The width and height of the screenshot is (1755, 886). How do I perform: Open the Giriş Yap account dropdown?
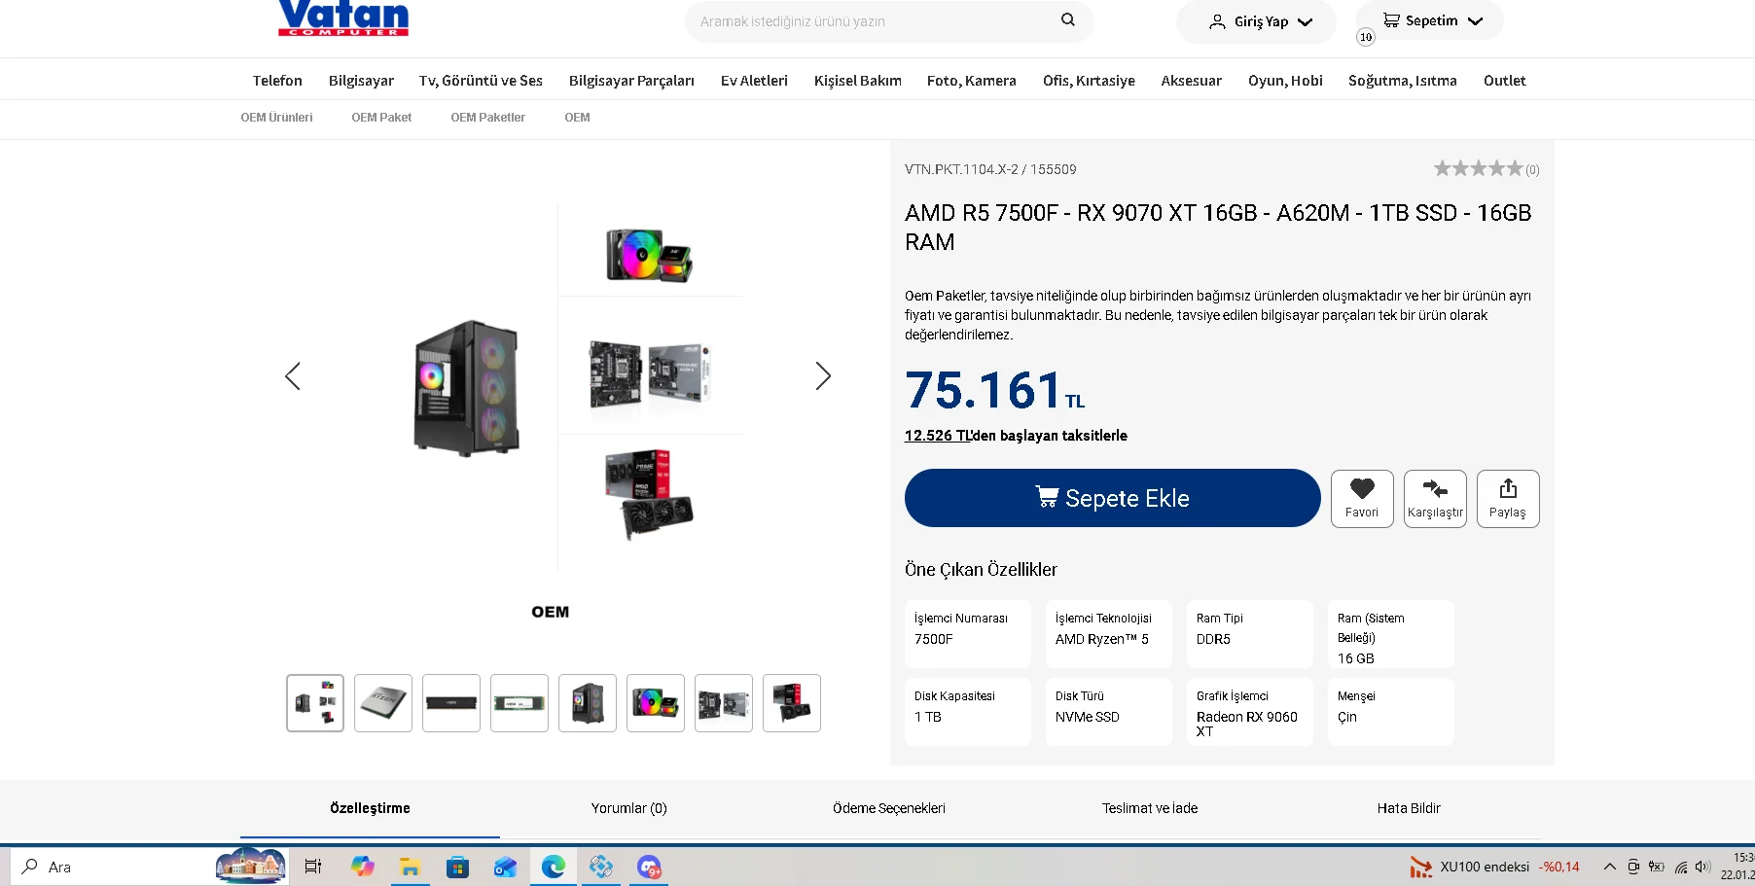(x=1256, y=21)
